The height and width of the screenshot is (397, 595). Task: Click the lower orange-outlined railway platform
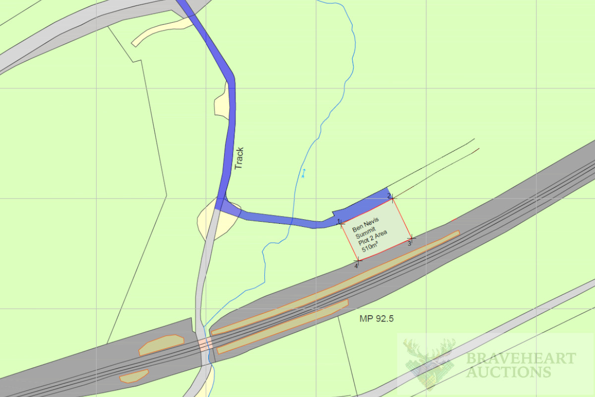pyautogui.click(x=283, y=327)
